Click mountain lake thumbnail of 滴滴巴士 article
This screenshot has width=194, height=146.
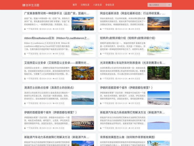[83, 98]
